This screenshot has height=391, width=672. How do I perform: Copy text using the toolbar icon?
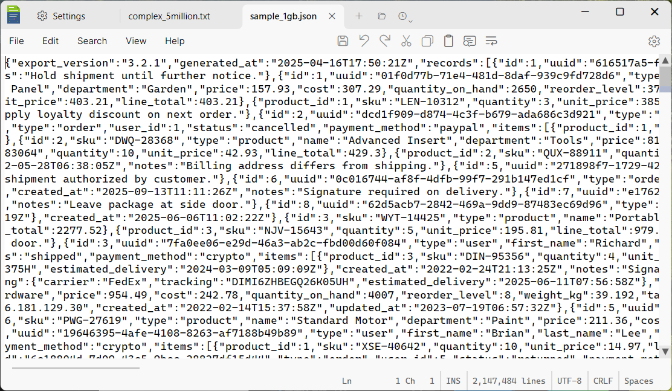pos(427,40)
